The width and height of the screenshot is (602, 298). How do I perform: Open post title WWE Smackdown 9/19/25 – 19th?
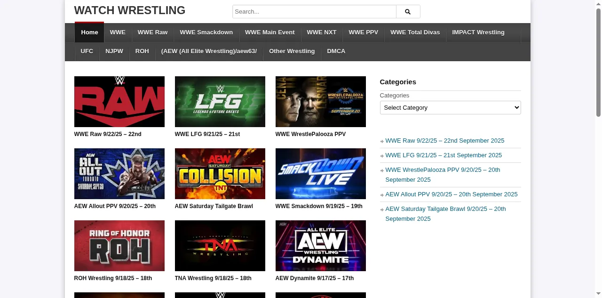pyautogui.click(x=319, y=206)
